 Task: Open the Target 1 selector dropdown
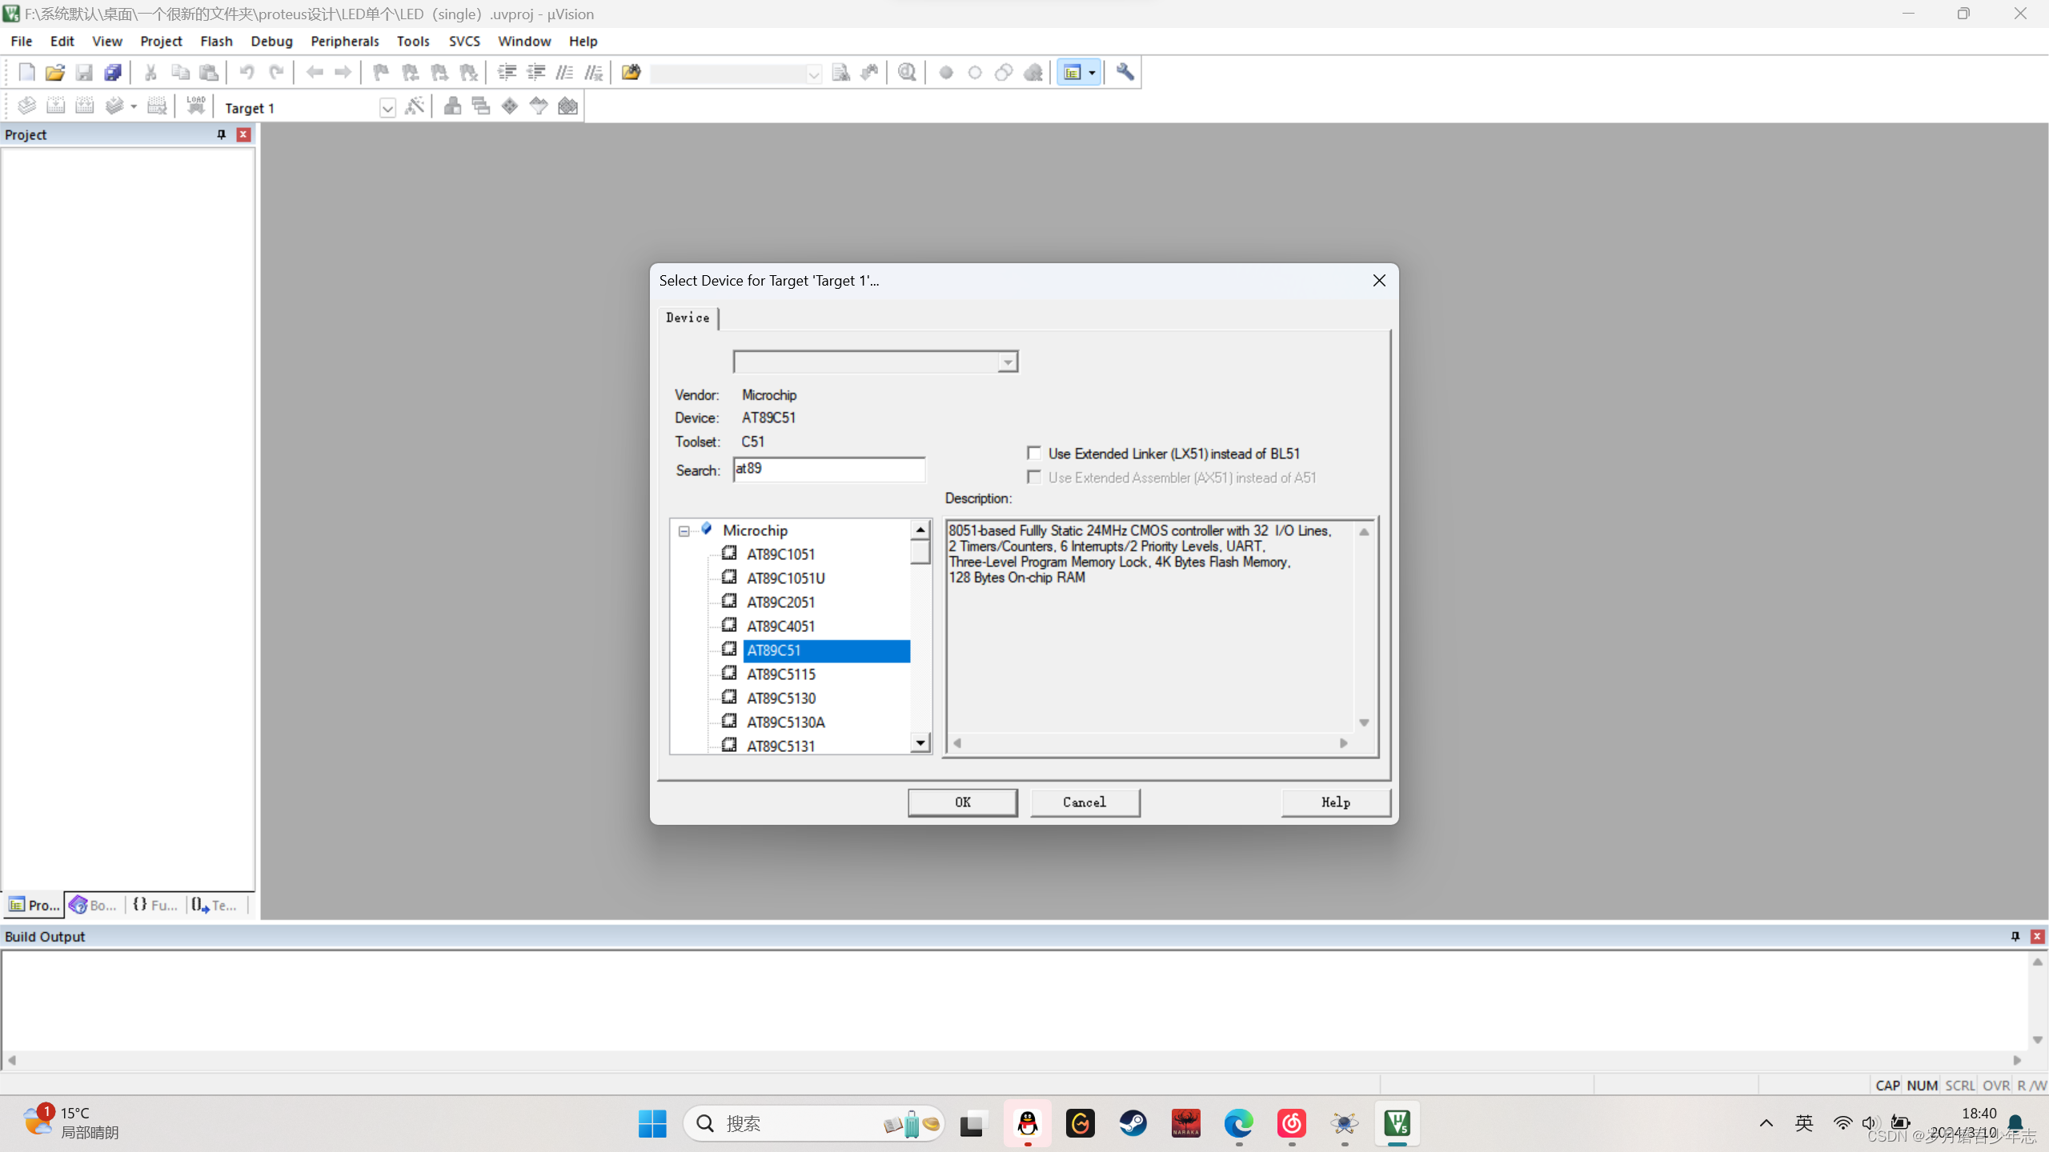pyautogui.click(x=387, y=107)
